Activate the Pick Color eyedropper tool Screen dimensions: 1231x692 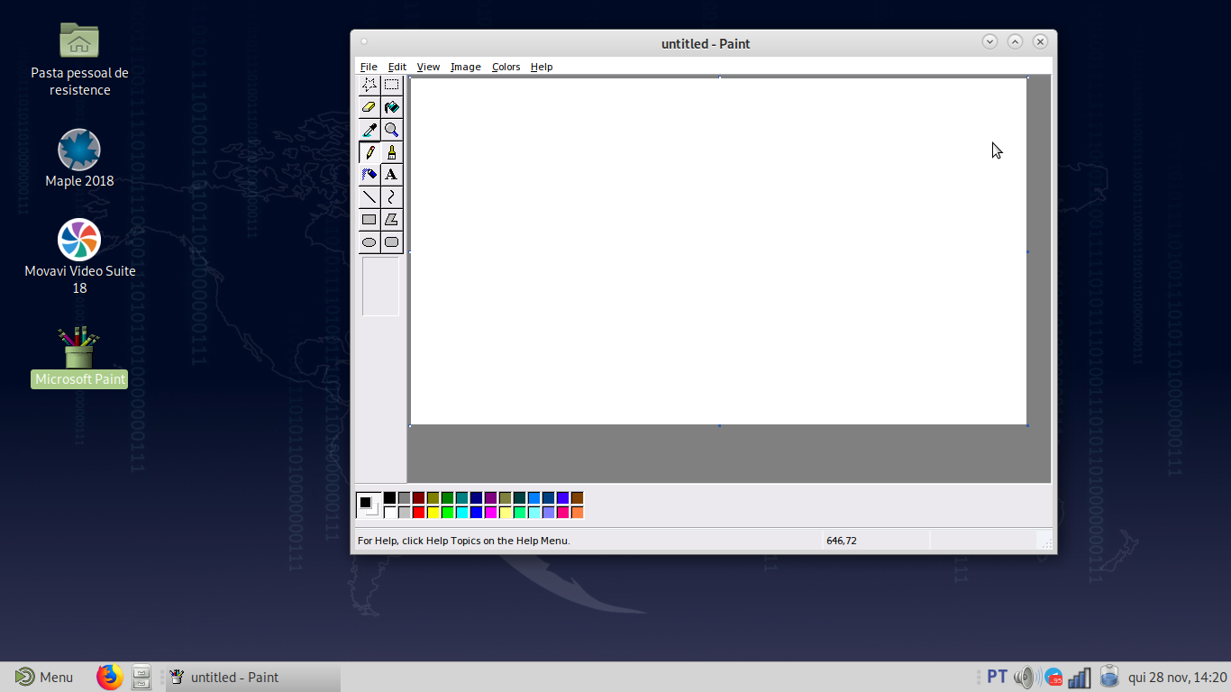[369, 130]
